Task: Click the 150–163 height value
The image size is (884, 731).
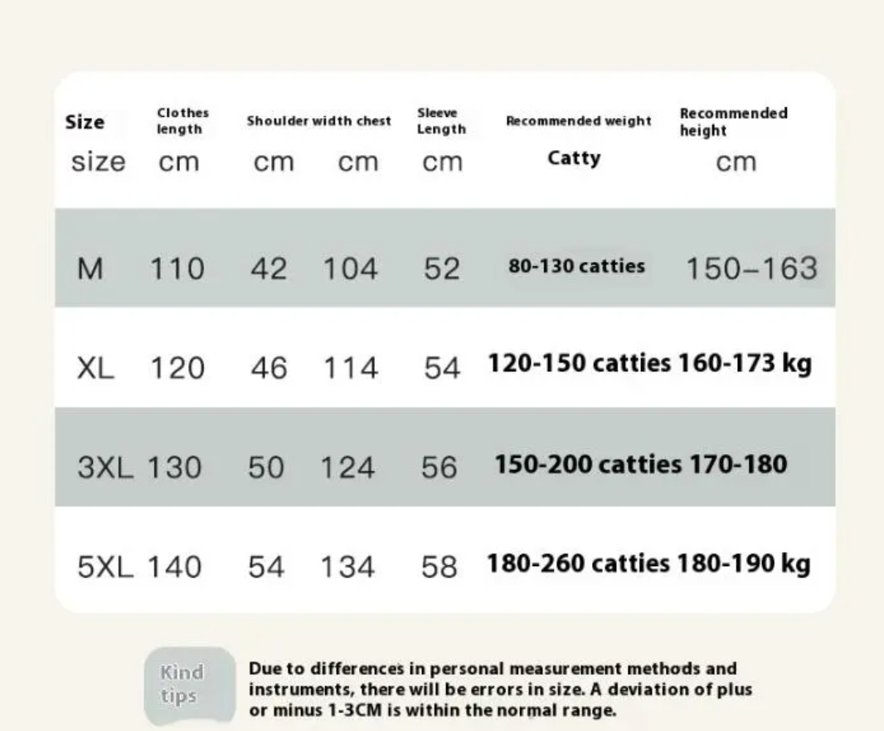Action: (x=751, y=269)
